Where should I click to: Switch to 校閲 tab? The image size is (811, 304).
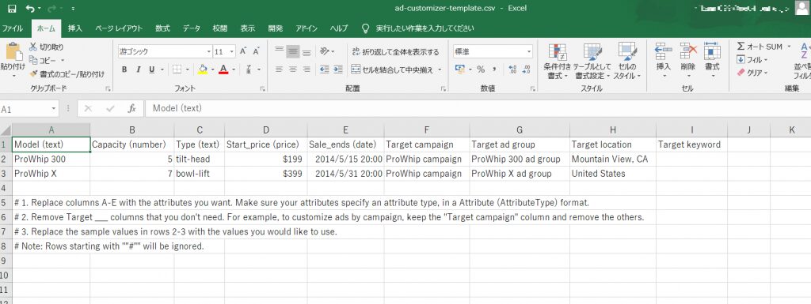pyautogui.click(x=220, y=28)
